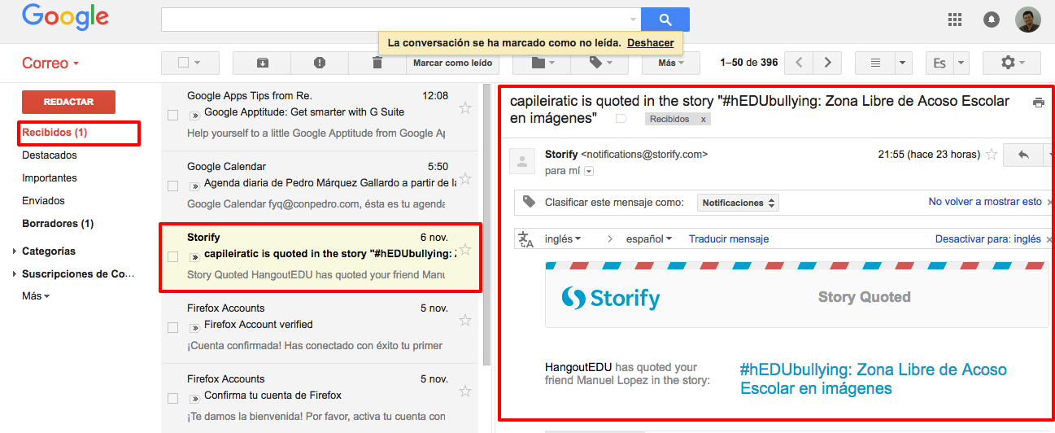The image size is (1055, 433).
Task: Reply using the arrow reply button
Action: (1023, 154)
